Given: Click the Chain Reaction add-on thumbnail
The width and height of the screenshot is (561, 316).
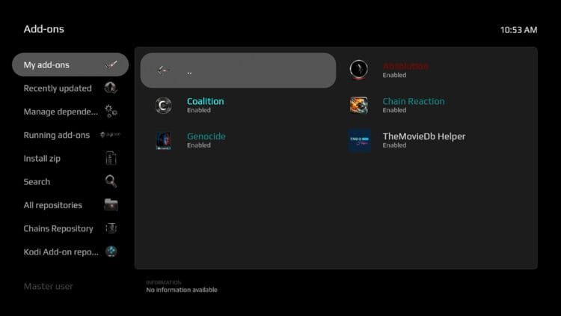Looking at the screenshot, I should click(359, 106).
